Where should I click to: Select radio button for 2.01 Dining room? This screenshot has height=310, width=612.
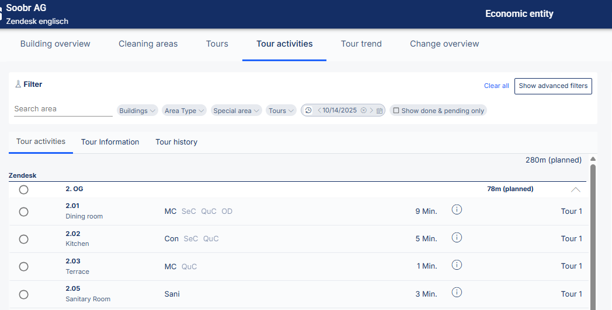pos(23,212)
